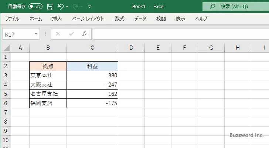Image resolution: width=269 pixels, height=148 pixels.
Task: Switch to the 数式 (Formulas) tab
Action: [x=119, y=18]
